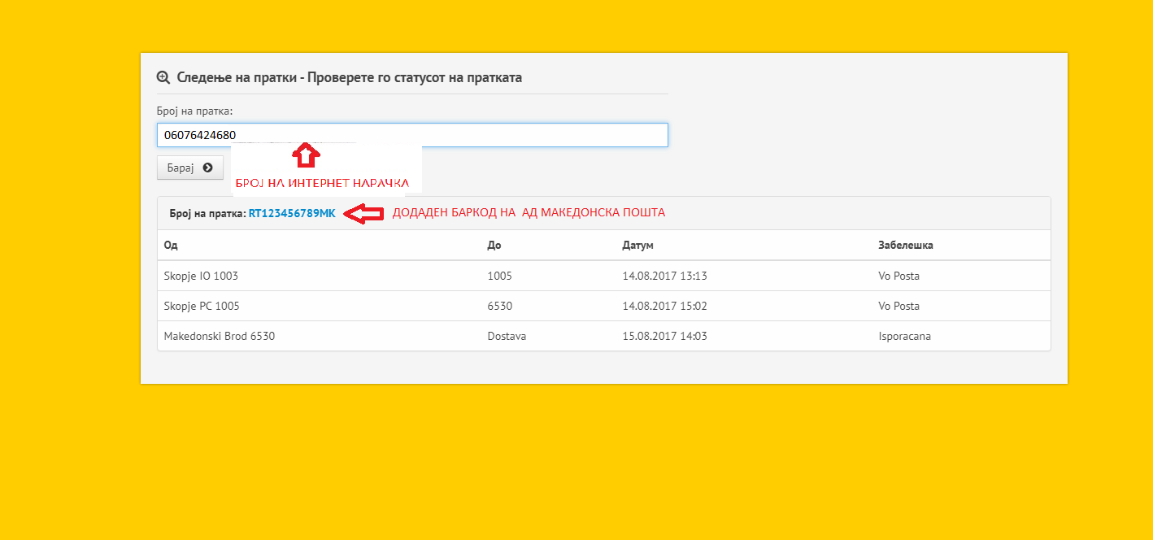The width and height of the screenshot is (1153, 540).
Task: Click the date 14.08.2017 13:13
Action: [664, 276]
